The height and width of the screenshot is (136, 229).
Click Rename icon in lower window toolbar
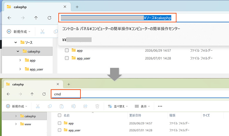[x=73, y=106]
